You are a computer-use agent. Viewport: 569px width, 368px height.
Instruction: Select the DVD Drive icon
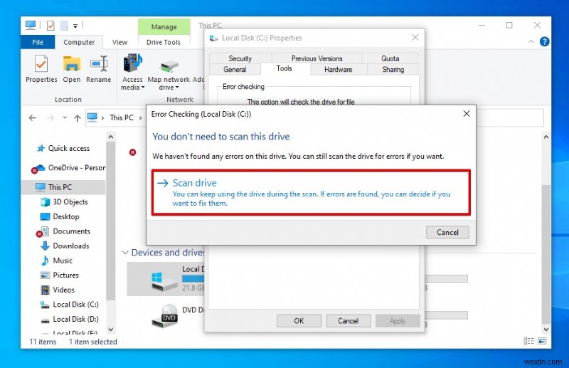coord(164,316)
